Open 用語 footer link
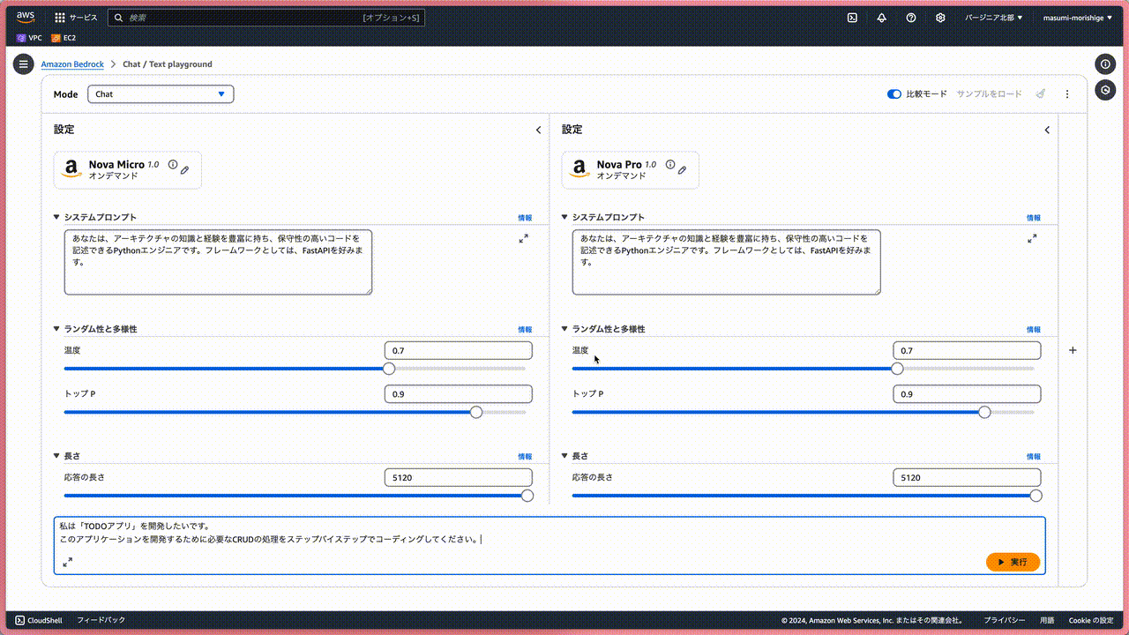The image size is (1129, 635). [x=1047, y=621]
